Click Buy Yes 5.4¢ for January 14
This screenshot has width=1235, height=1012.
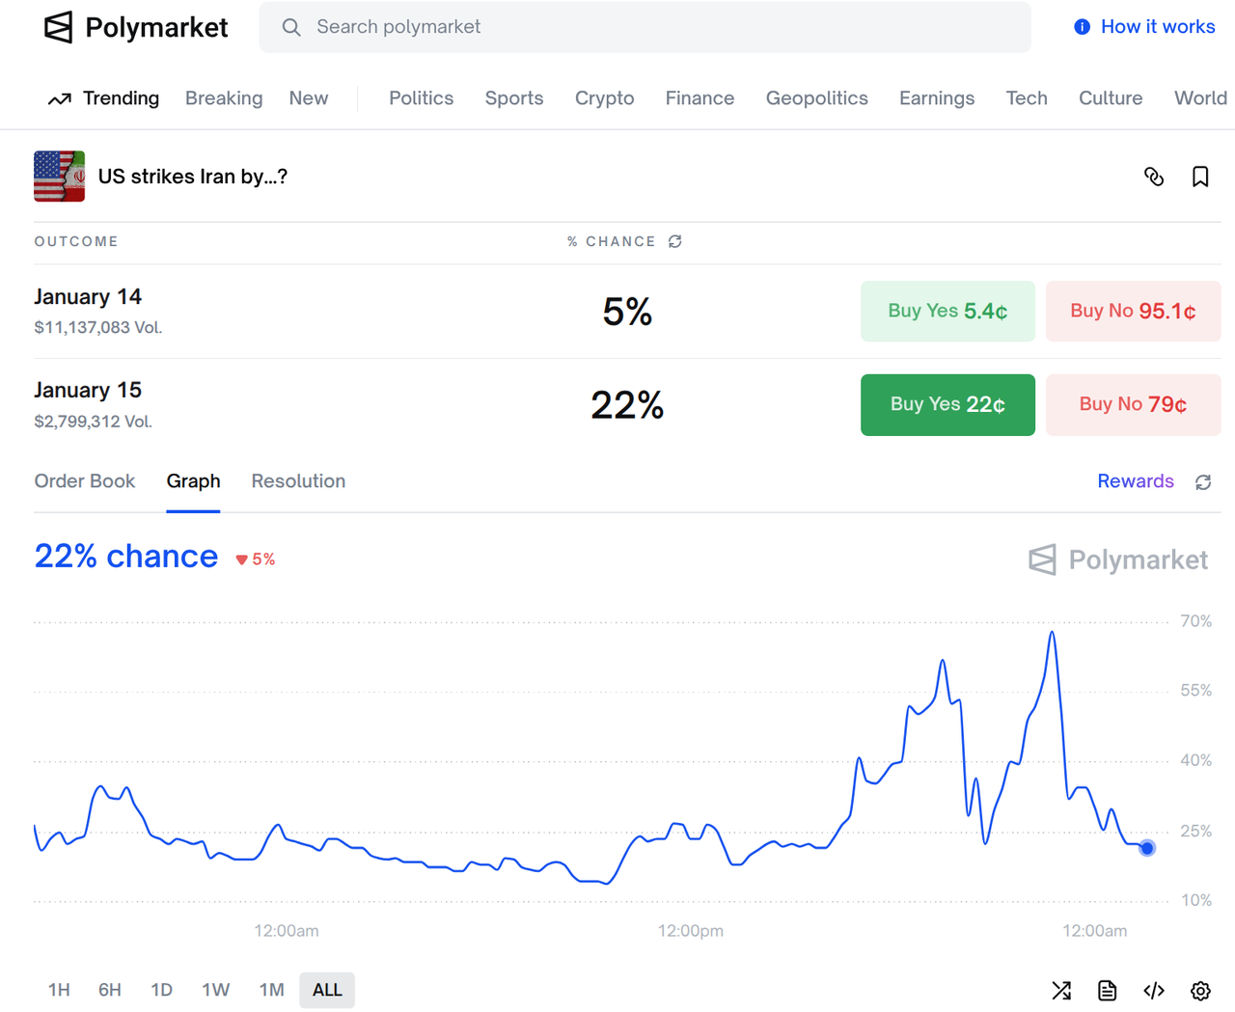tap(947, 312)
